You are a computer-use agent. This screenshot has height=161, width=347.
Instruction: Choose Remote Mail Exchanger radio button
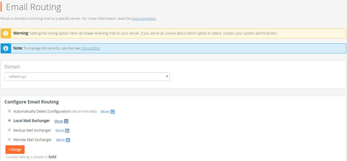(x=9, y=139)
